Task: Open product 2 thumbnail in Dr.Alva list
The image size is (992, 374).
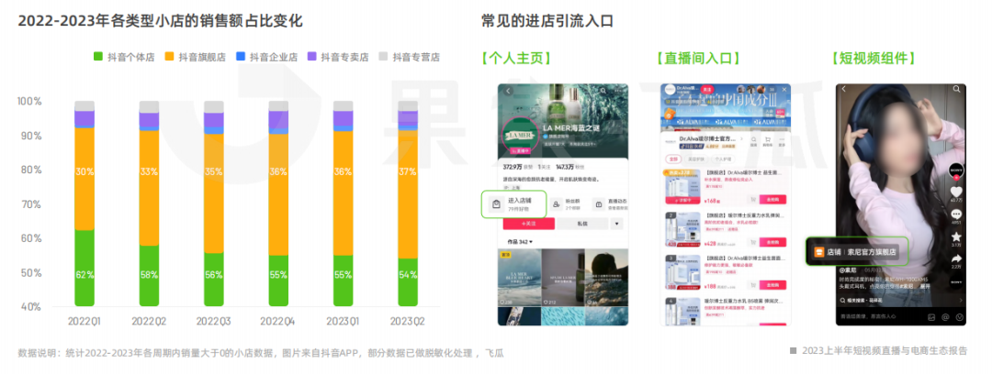Action: (x=682, y=230)
